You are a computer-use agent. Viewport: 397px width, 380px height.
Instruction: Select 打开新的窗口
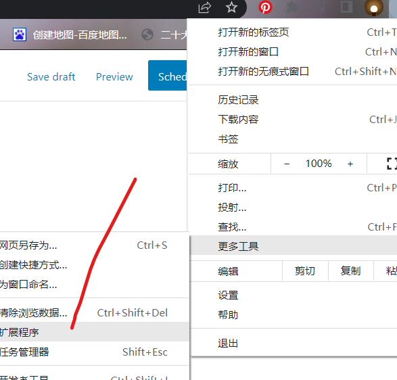[x=293, y=52]
